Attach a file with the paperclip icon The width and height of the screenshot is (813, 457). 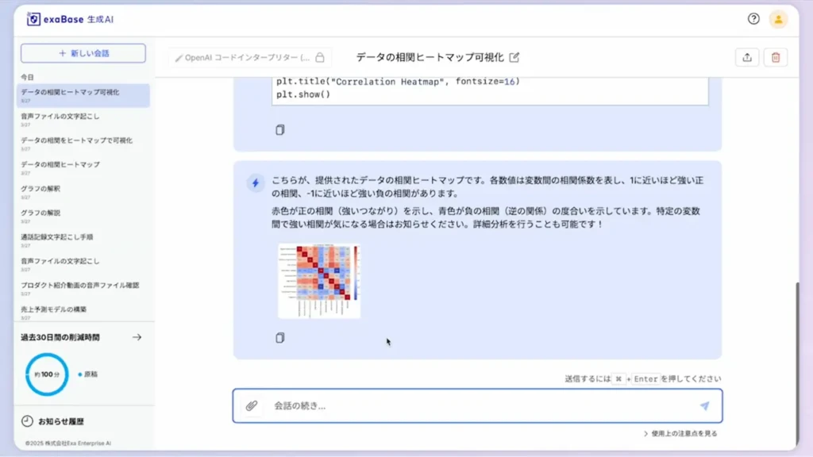[252, 405]
